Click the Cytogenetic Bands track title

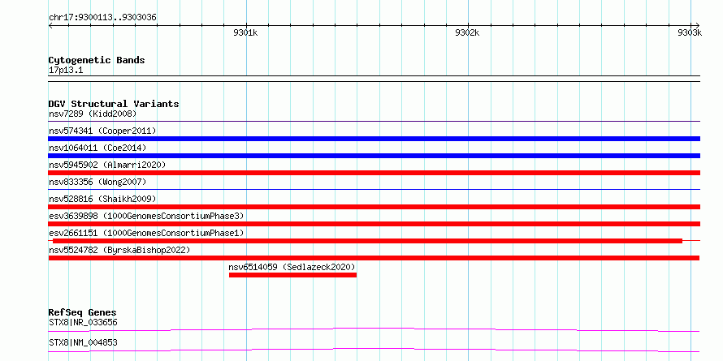point(97,60)
